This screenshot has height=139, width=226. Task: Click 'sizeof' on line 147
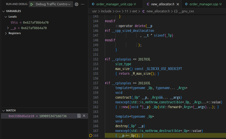[159, 35]
